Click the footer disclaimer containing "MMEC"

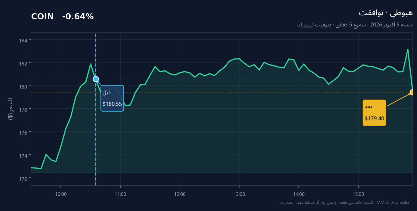tap(344, 203)
